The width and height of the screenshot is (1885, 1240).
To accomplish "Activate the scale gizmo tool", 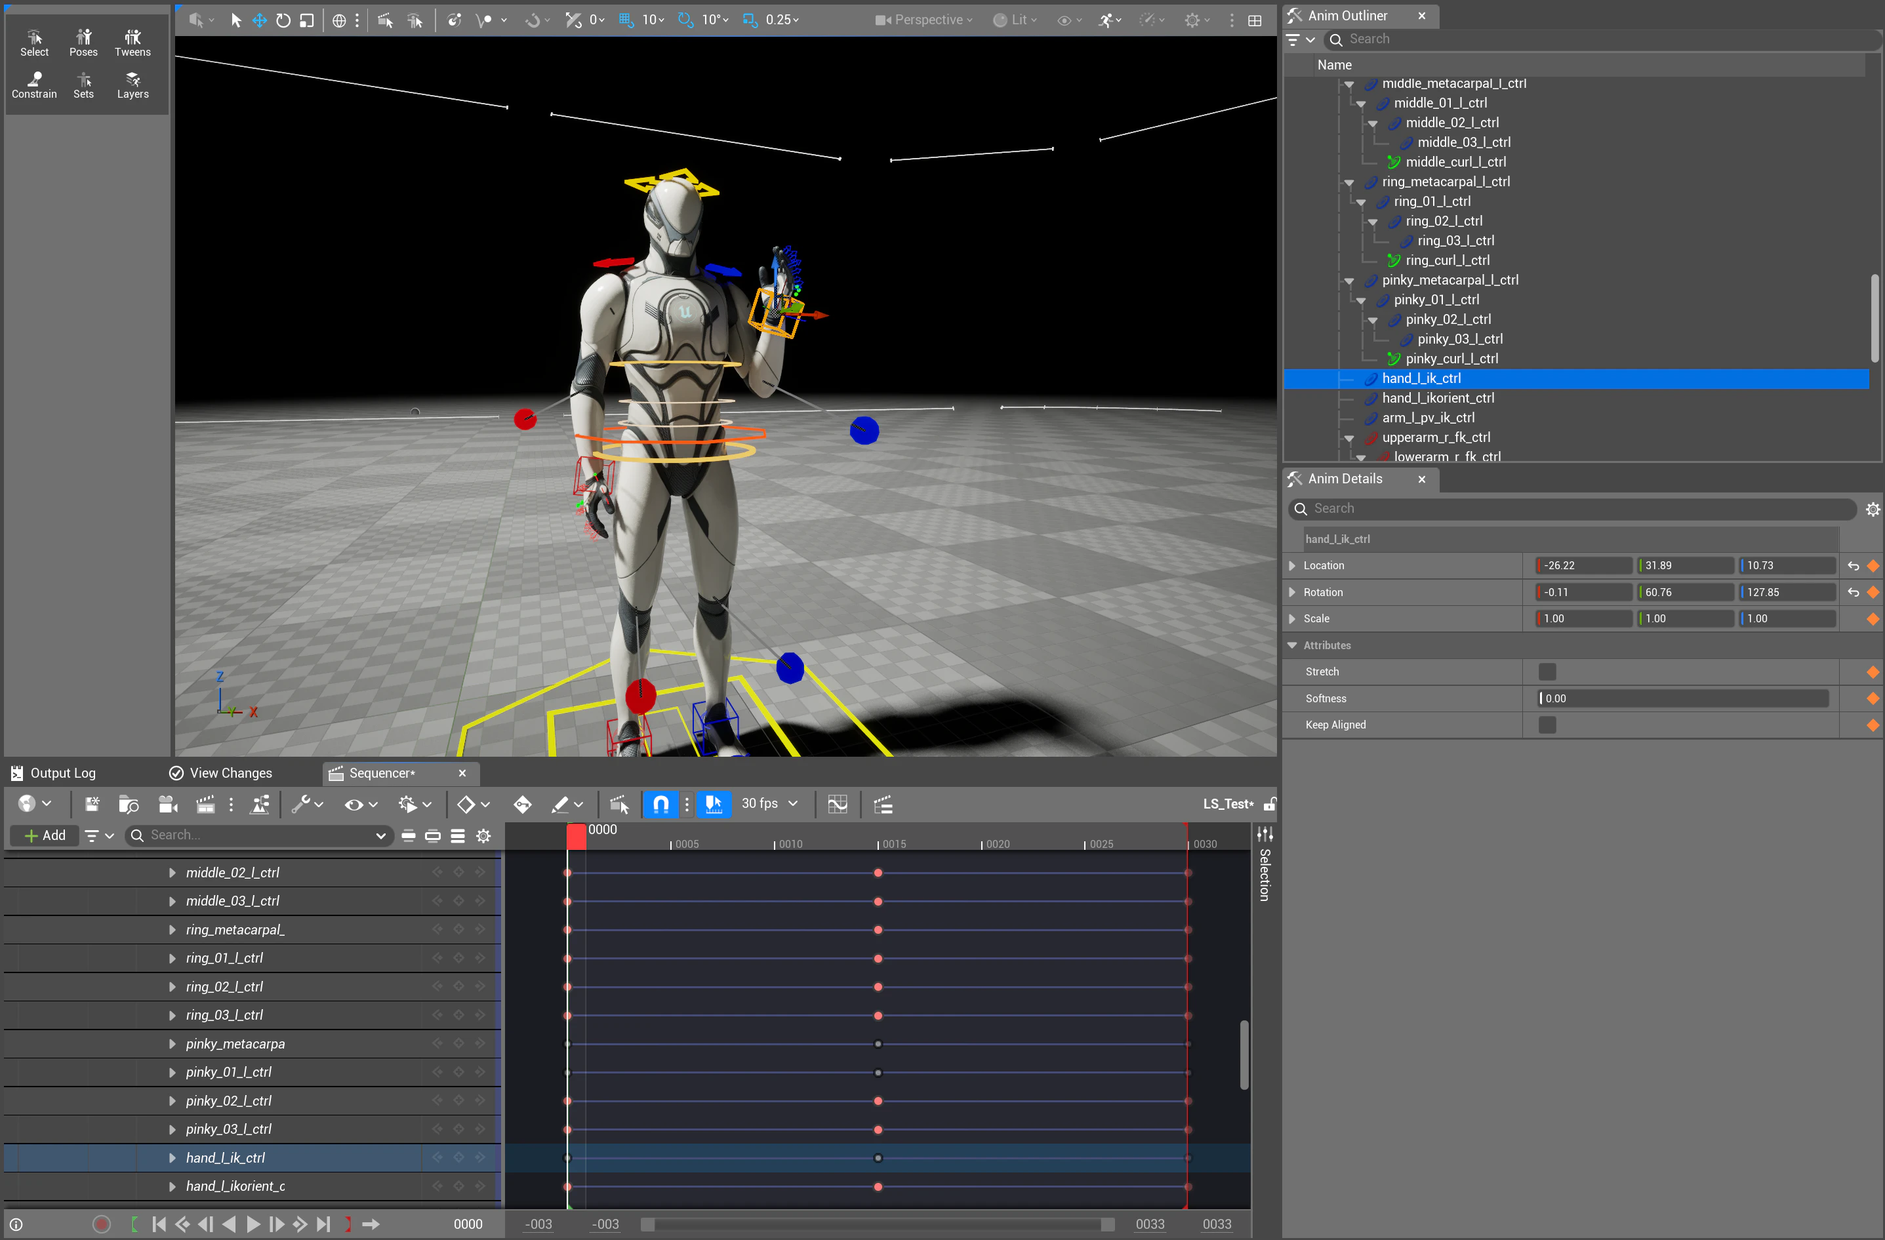I will point(306,20).
